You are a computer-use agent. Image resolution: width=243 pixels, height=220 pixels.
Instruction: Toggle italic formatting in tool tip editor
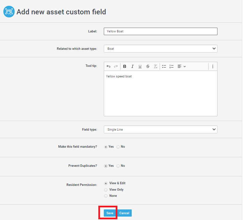click(x=132, y=67)
